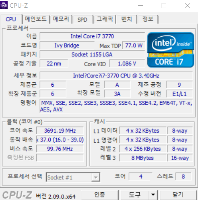198x200 pixels.
Task: Click the core speed value 3691.19 MHz
Action: pos(60,131)
